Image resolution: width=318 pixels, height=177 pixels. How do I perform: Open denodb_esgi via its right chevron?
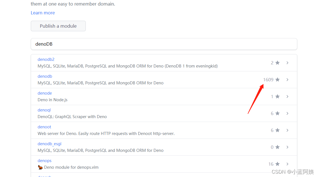[x=287, y=147]
